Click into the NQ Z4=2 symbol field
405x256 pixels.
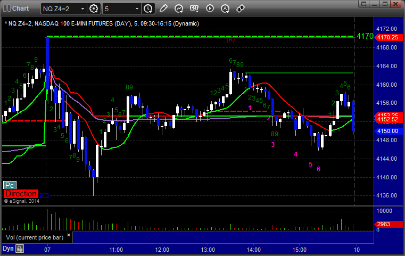(x=61, y=9)
